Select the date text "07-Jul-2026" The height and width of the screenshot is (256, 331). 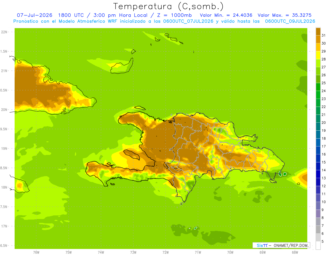(x=34, y=15)
